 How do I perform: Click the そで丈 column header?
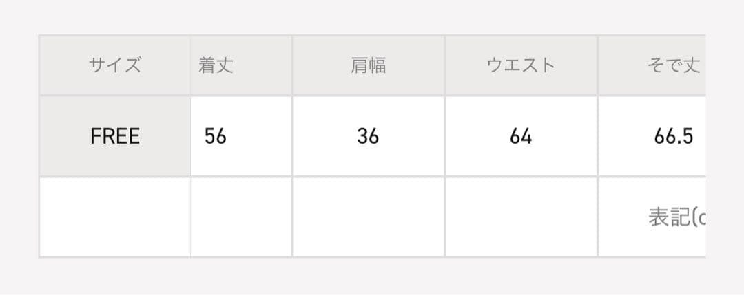(673, 65)
